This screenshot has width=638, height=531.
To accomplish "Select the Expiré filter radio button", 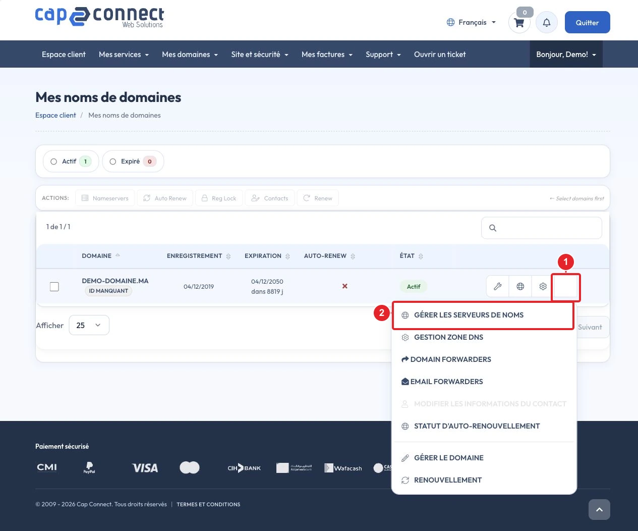I will [x=112, y=162].
